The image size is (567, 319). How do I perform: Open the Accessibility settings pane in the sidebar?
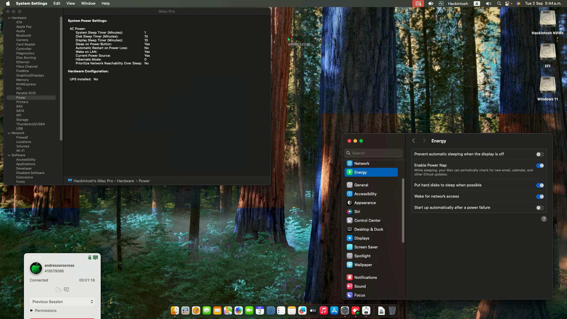[365, 194]
